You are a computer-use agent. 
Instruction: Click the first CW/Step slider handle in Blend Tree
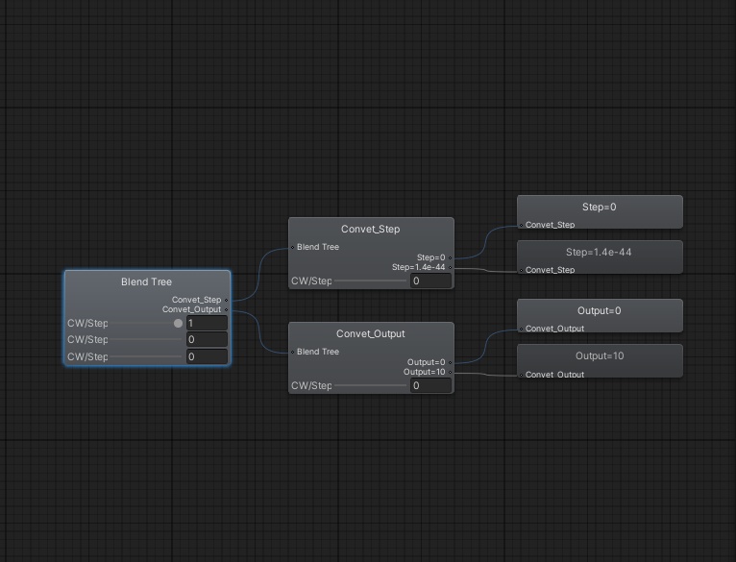coord(178,323)
